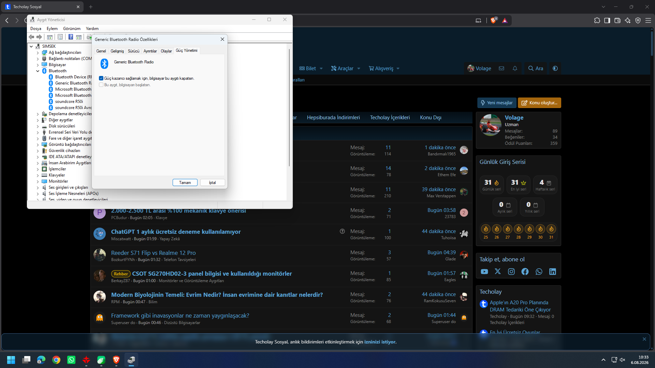
Task: Expand the Bilgisayar category
Action: coord(38,65)
